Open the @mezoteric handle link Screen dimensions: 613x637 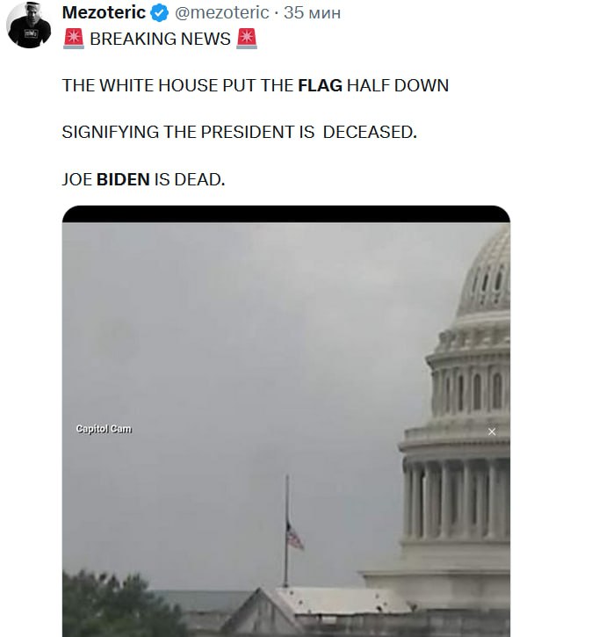point(221,12)
